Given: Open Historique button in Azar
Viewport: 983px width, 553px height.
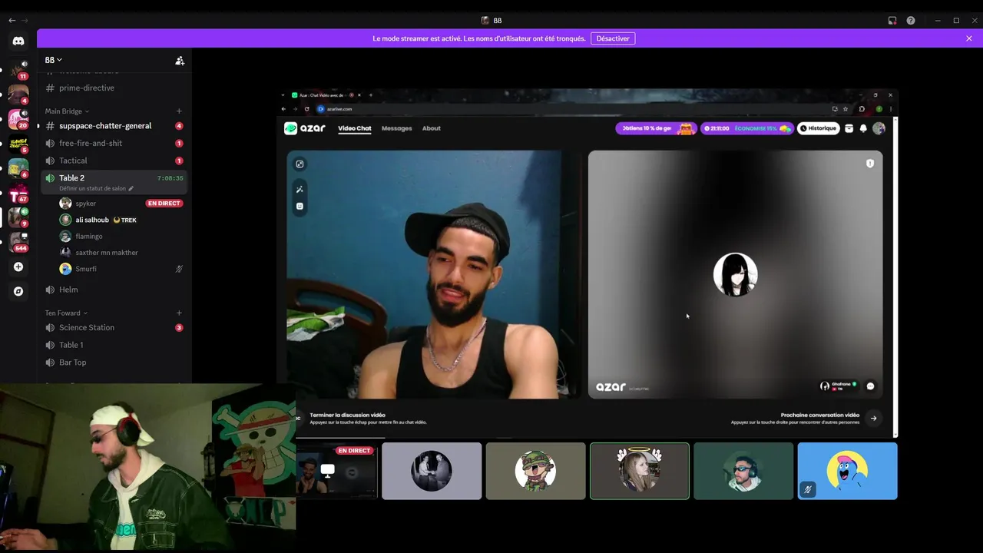Looking at the screenshot, I should coord(818,128).
